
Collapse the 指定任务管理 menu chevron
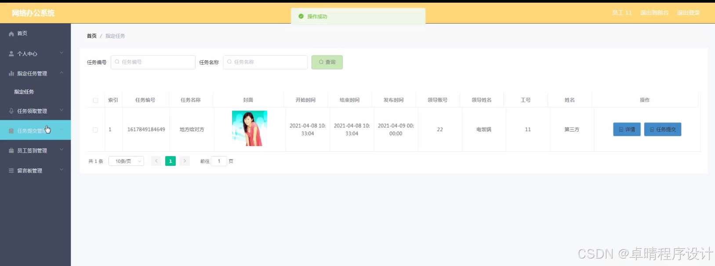click(x=62, y=73)
